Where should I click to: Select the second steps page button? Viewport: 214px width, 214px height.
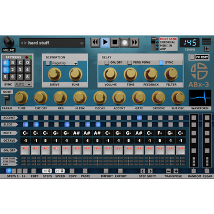(14, 171)
